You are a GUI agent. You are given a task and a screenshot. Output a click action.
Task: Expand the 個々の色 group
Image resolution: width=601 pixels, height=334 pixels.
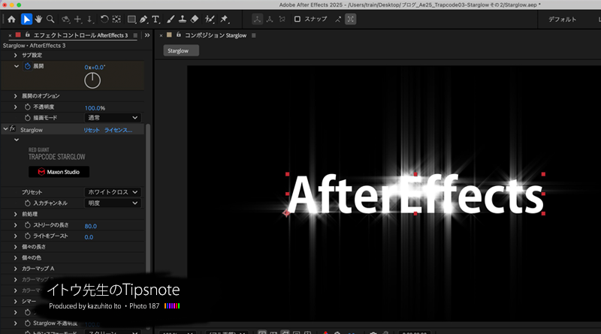[16, 257]
